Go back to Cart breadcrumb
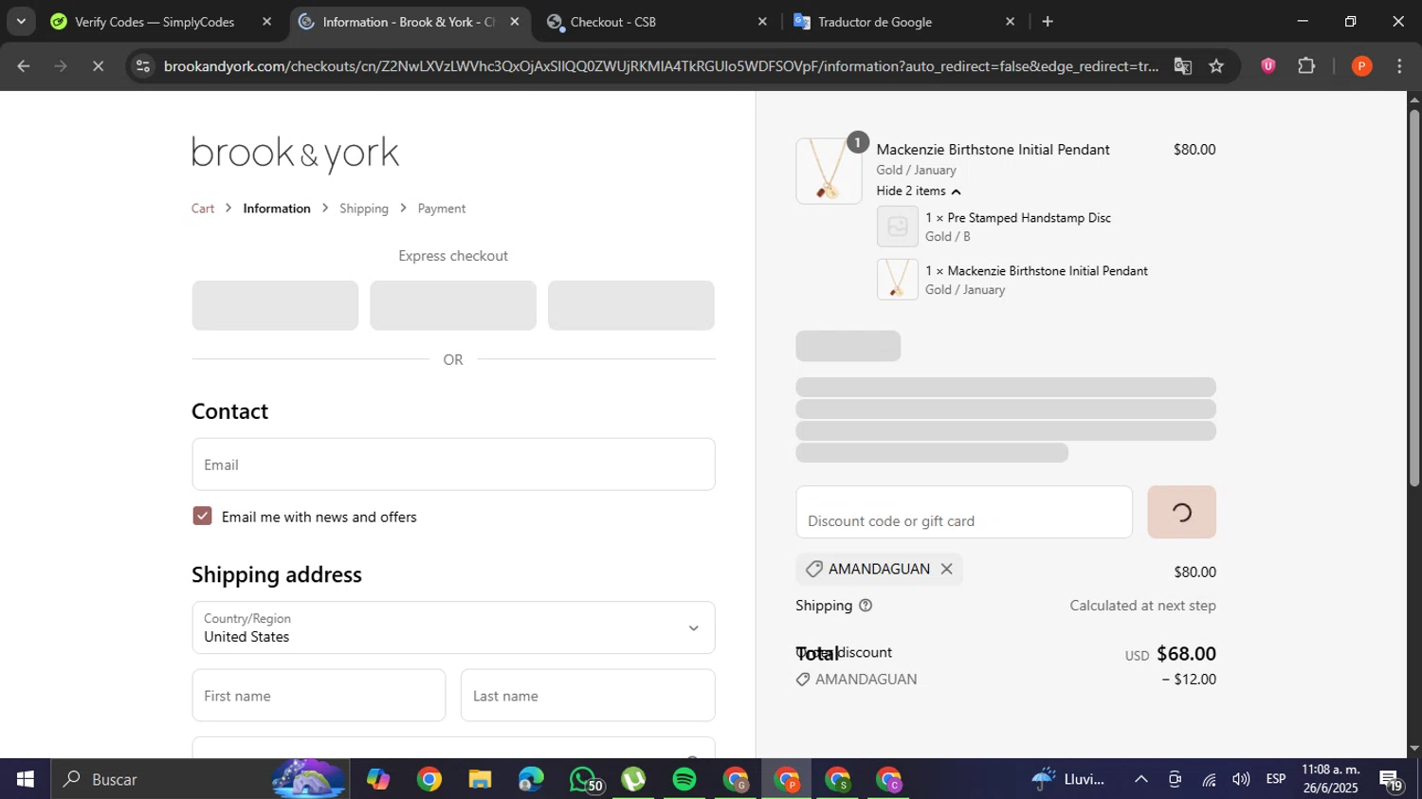This screenshot has height=799, width=1422. (x=203, y=209)
